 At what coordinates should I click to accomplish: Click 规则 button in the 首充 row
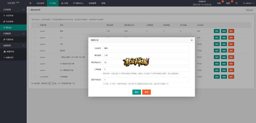pyautogui.click(x=217, y=31)
